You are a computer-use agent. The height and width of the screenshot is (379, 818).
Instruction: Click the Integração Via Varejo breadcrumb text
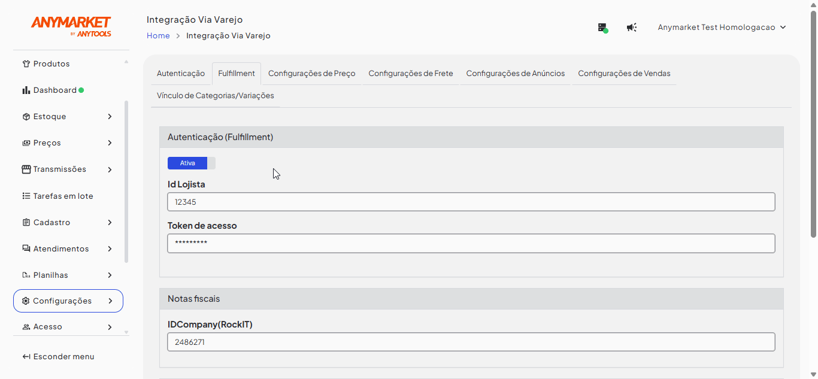coord(228,36)
